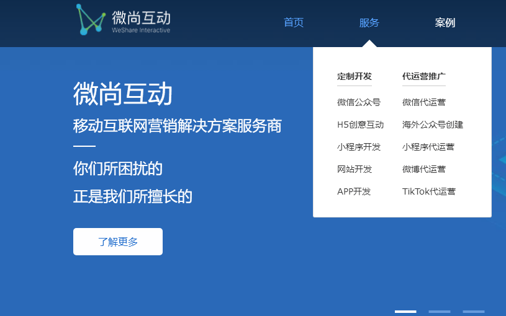Click the 微尚互动 WeShare Interactive logo

click(x=123, y=20)
